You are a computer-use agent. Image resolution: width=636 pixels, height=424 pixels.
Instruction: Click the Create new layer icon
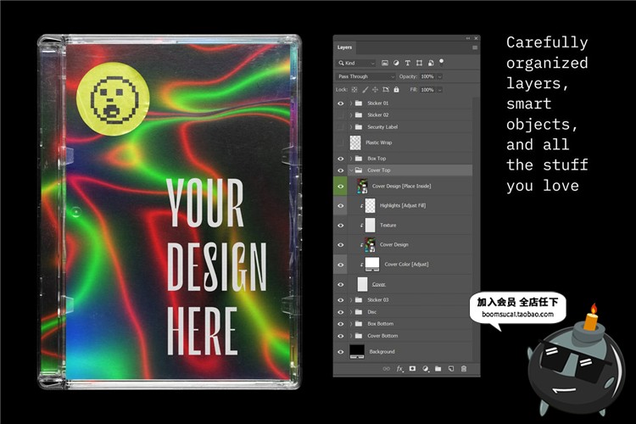(x=450, y=369)
